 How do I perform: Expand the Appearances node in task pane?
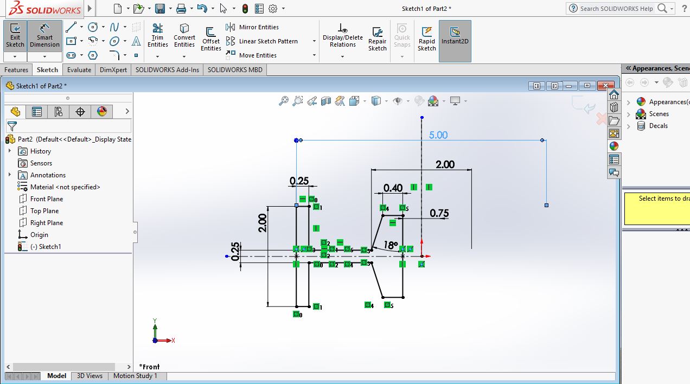[x=629, y=102]
